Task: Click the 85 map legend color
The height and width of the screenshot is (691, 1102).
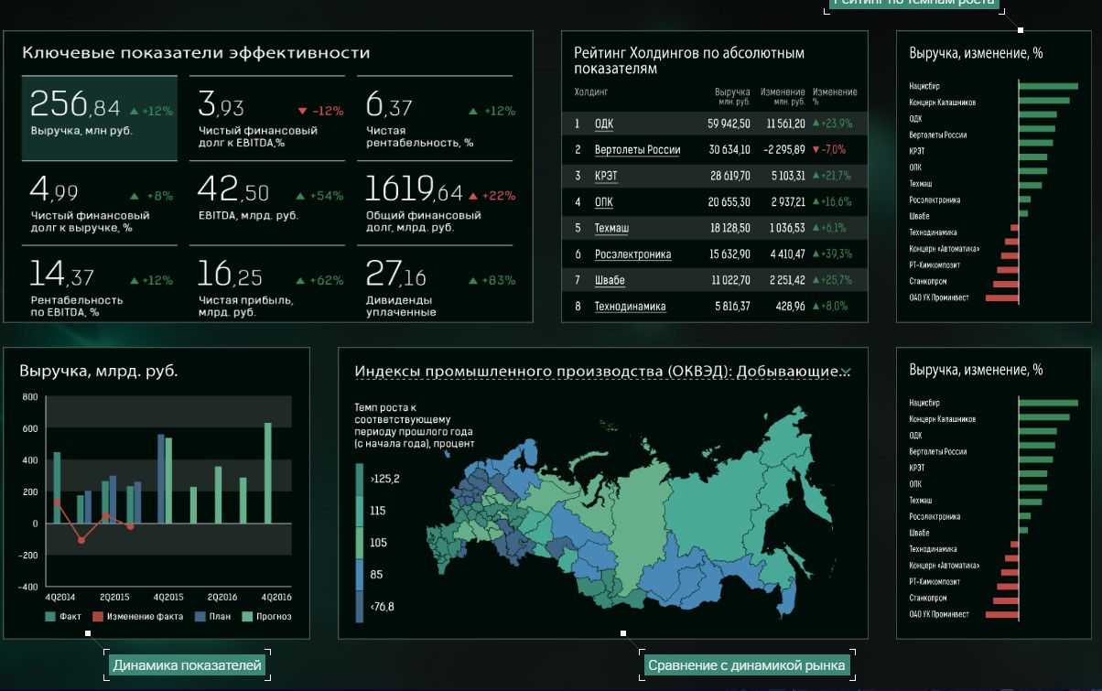Action: coord(359,575)
